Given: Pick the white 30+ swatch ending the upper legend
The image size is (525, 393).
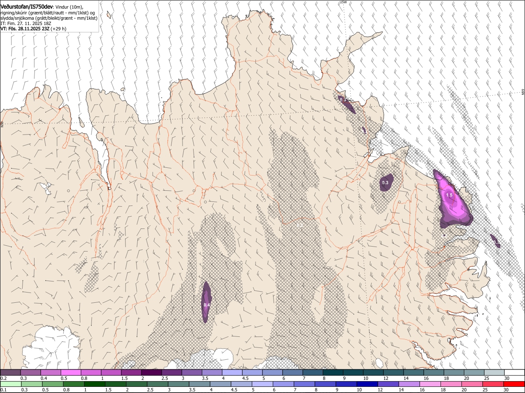Looking at the screenshot, I should [x=514, y=372].
